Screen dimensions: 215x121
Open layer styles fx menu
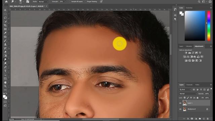point(188,119)
